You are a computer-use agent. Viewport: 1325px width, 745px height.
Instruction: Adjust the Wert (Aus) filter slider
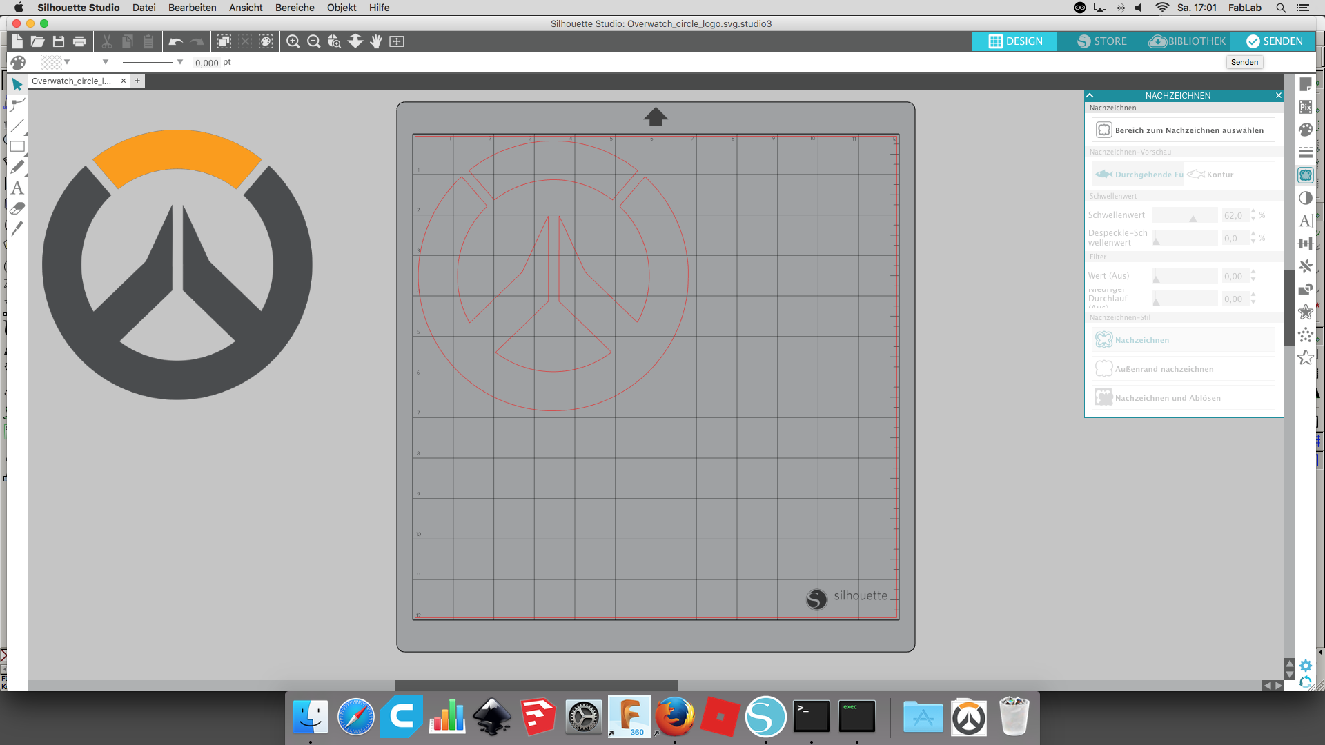click(1185, 276)
